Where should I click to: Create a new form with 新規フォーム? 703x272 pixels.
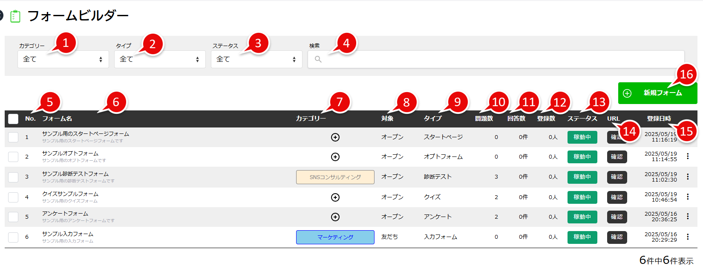[x=657, y=93]
